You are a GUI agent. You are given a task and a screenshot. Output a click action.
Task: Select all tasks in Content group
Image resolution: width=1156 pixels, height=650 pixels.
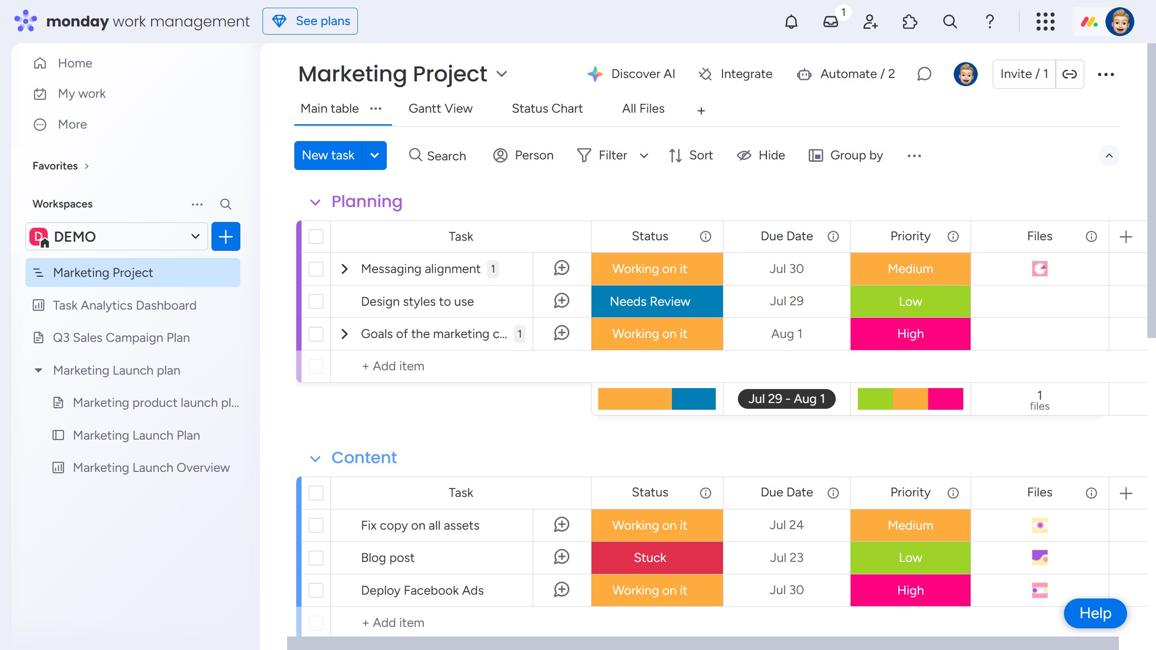click(316, 493)
